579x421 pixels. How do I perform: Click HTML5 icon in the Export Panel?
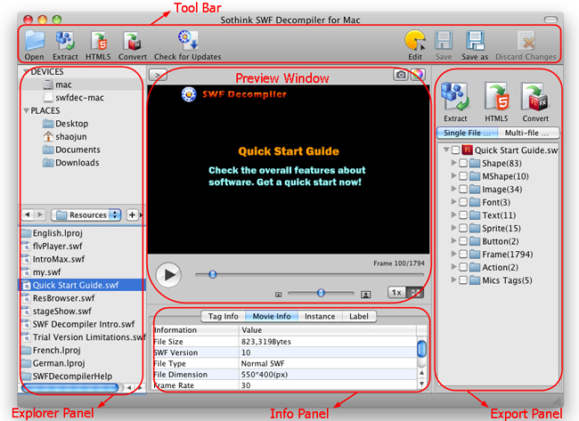pos(497,97)
